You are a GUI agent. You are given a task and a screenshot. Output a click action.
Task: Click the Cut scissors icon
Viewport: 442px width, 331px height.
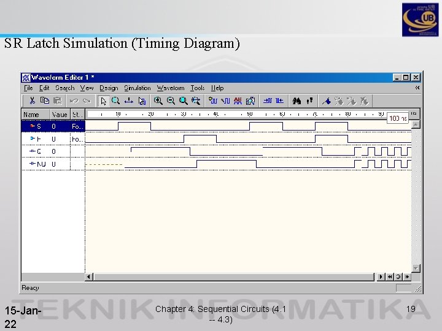32,101
